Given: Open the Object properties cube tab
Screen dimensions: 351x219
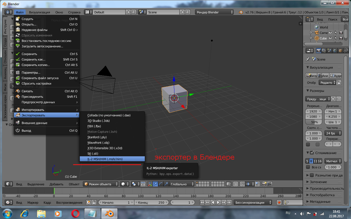Looking at the screenshot, I should tap(340, 51).
